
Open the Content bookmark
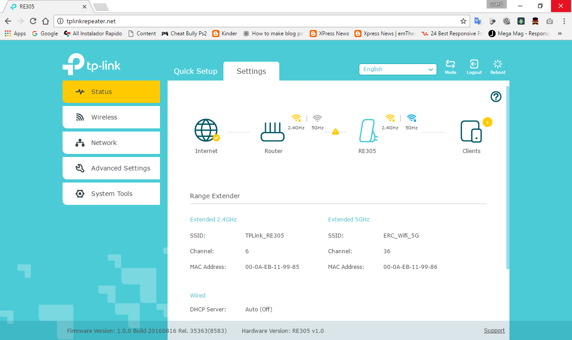[142, 34]
